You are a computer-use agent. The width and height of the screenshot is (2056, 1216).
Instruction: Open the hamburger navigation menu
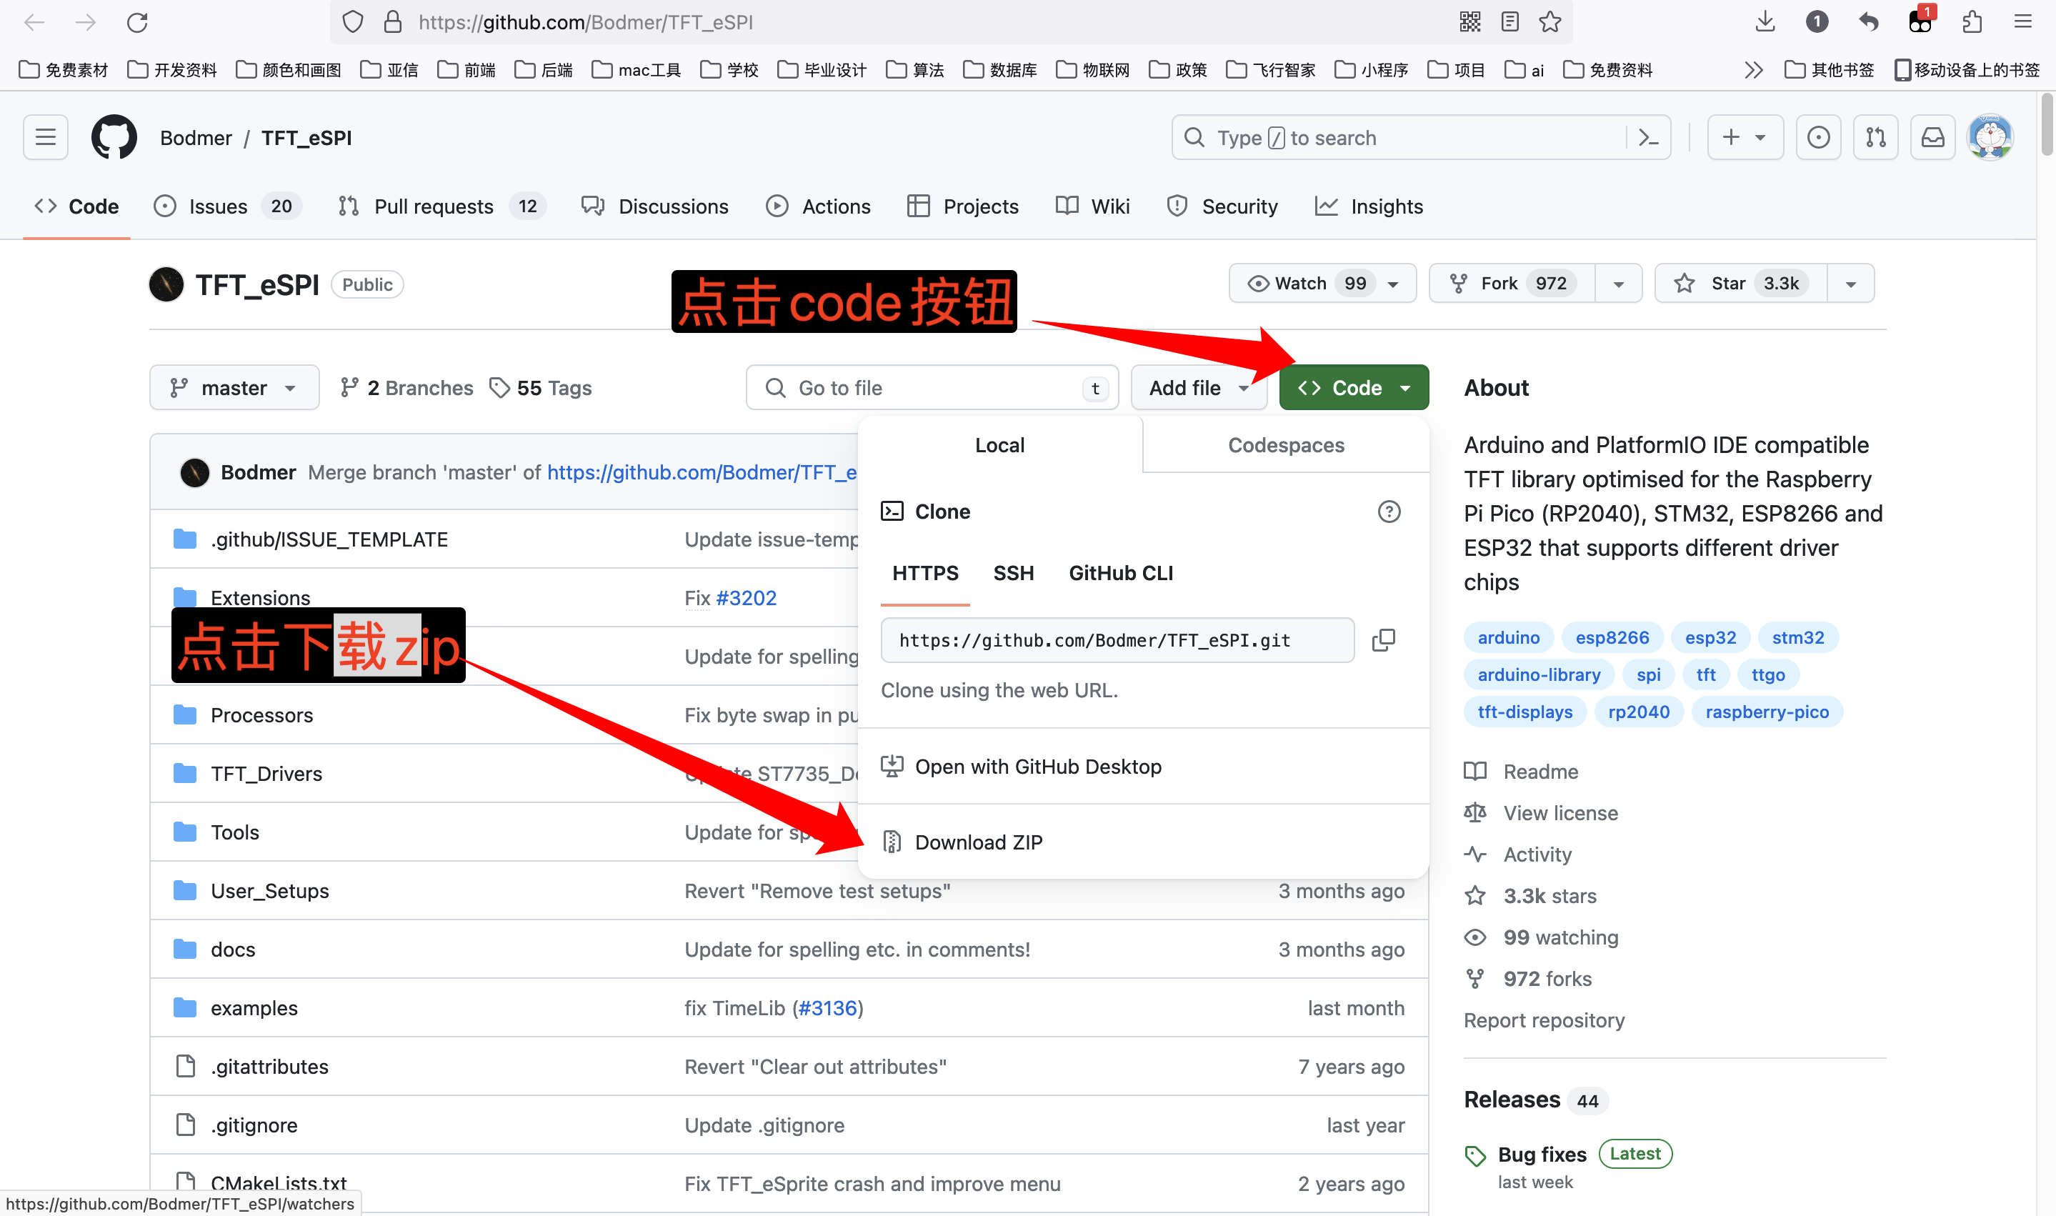[x=46, y=138]
